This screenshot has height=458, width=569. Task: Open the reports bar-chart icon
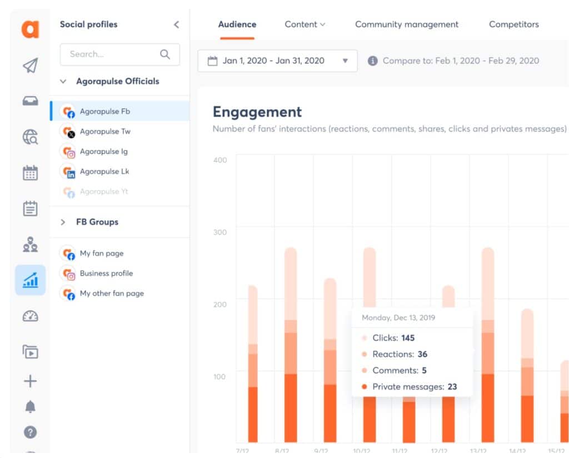30,280
